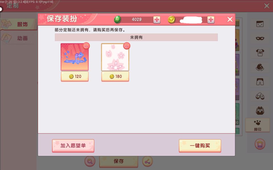Select the eye mask category icon
273x170 pixels.
[260, 38]
